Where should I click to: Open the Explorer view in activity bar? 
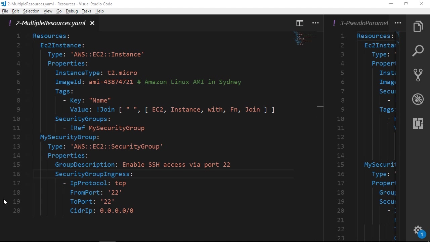(x=418, y=27)
